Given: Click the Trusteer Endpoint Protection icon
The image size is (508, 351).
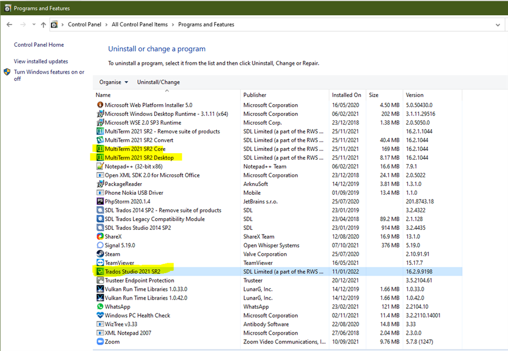Looking at the screenshot, I should 100,280.
